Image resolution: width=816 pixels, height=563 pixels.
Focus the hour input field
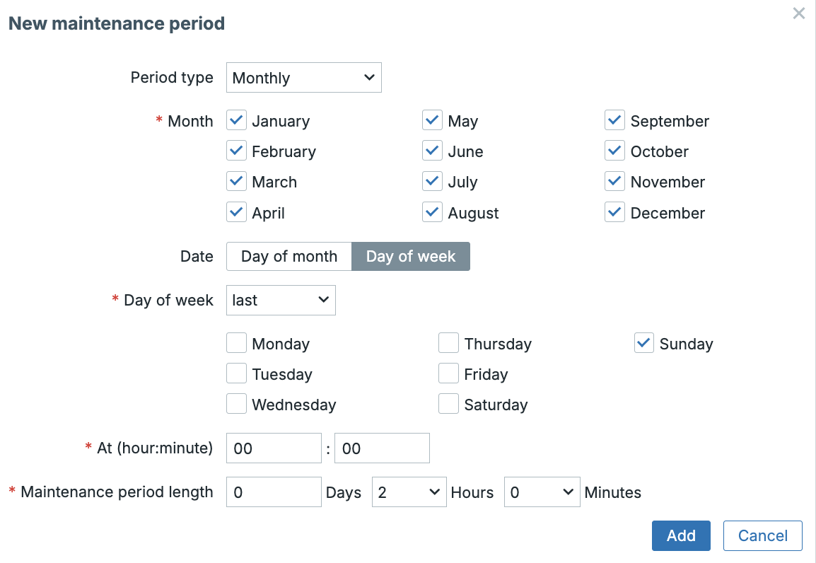[274, 448]
